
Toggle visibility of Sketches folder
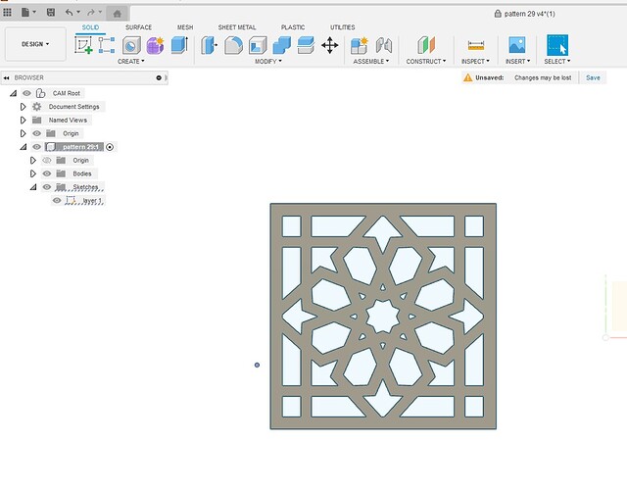[x=47, y=187]
